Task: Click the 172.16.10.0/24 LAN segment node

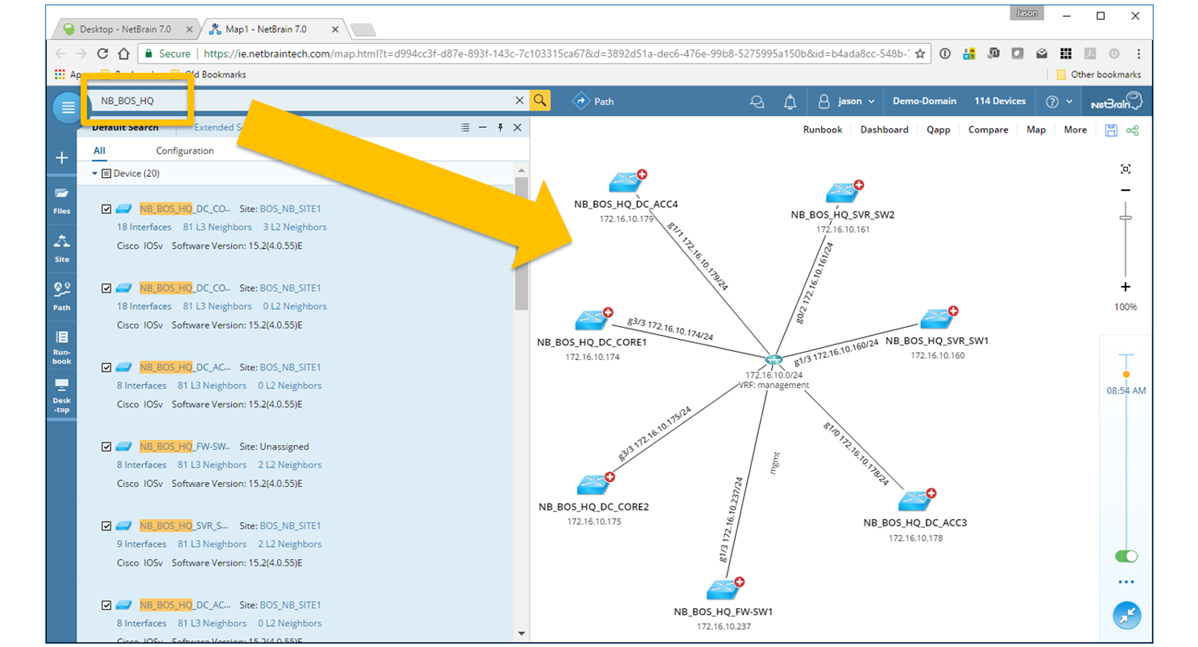Action: click(774, 360)
